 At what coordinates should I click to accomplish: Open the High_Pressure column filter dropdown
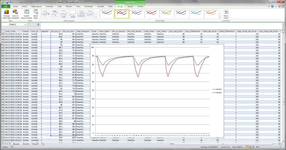[90, 31]
